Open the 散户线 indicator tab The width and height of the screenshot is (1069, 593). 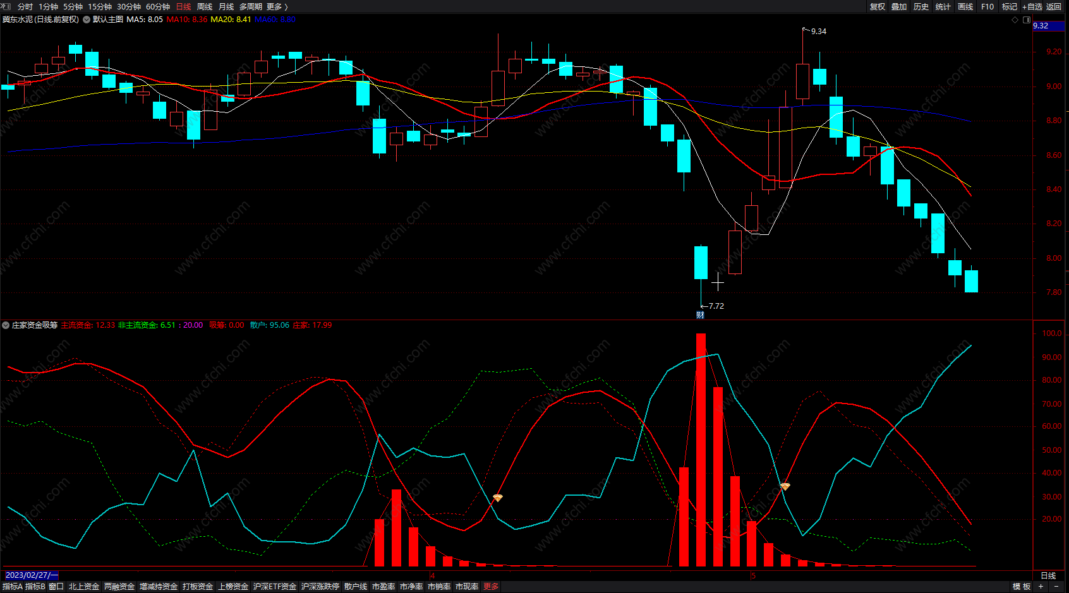pyautogui.click(x=356, y=587)
